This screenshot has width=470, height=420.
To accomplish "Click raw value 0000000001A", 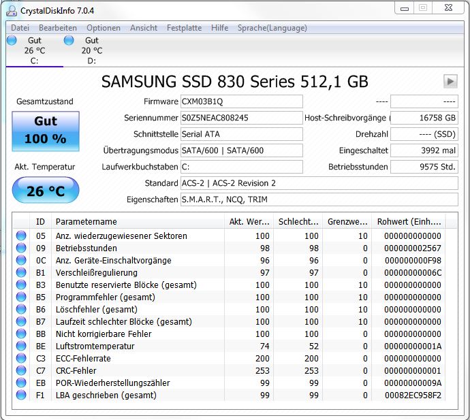I will pos(413,346).
